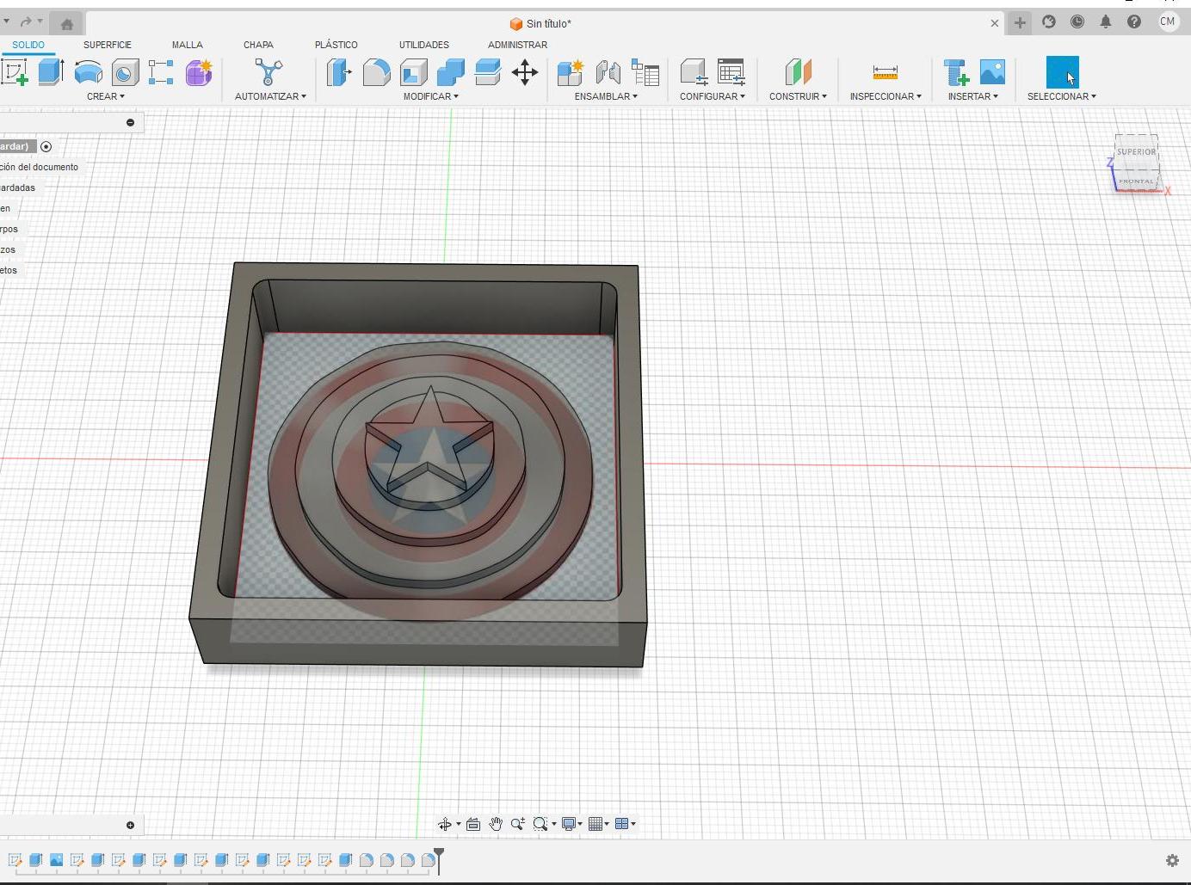Open the INSERTAR dropdown
The width and height of the screenshot is (1191, 885).
[973, 96]
